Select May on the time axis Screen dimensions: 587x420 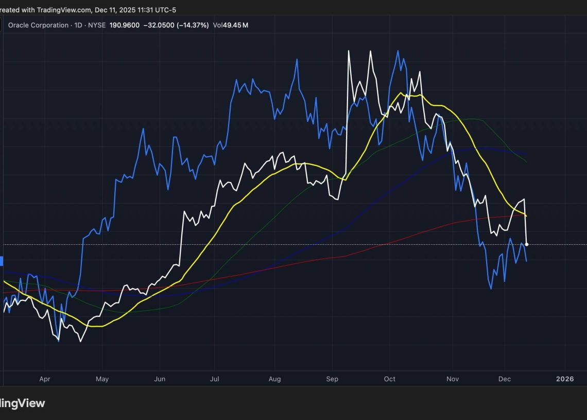[x=102, y=379]
